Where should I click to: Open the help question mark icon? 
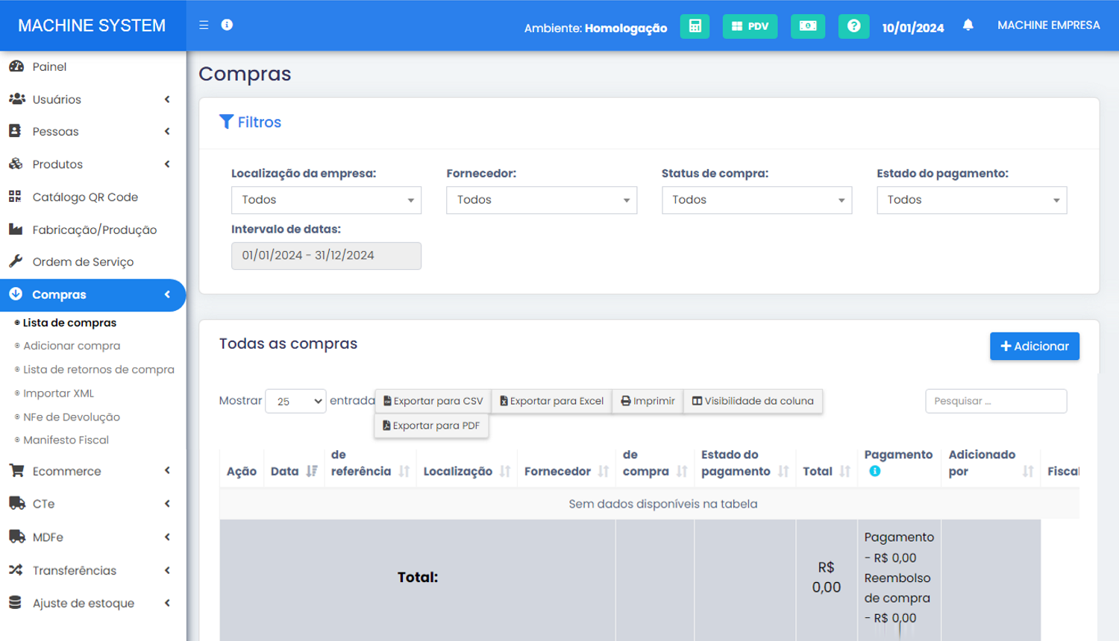(x=853, y=26)
